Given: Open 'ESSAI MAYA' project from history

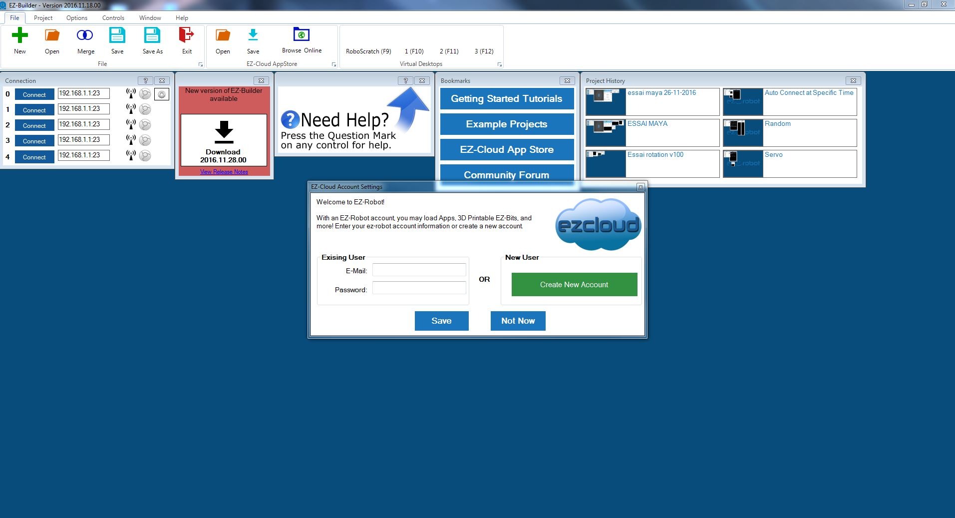Looking at the screenshot, I should pyautogui.click(x=652, y=133).
